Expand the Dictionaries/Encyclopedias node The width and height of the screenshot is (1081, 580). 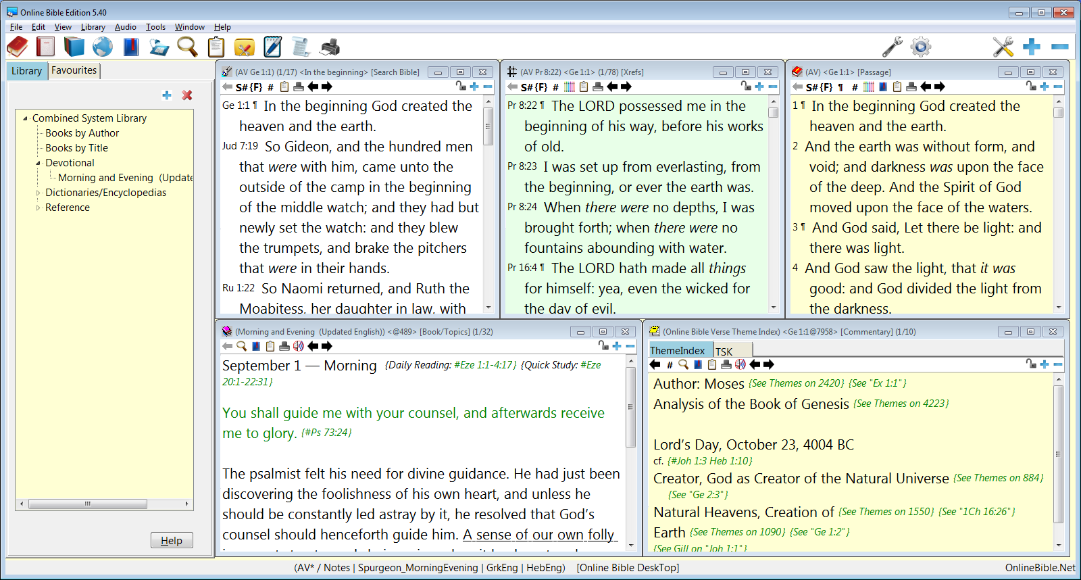(39, 193)
